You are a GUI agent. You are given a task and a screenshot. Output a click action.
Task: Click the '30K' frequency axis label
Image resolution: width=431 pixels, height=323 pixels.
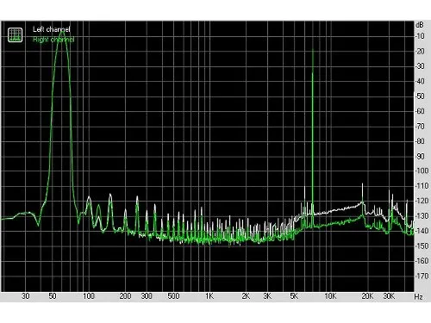coord(389,296)
